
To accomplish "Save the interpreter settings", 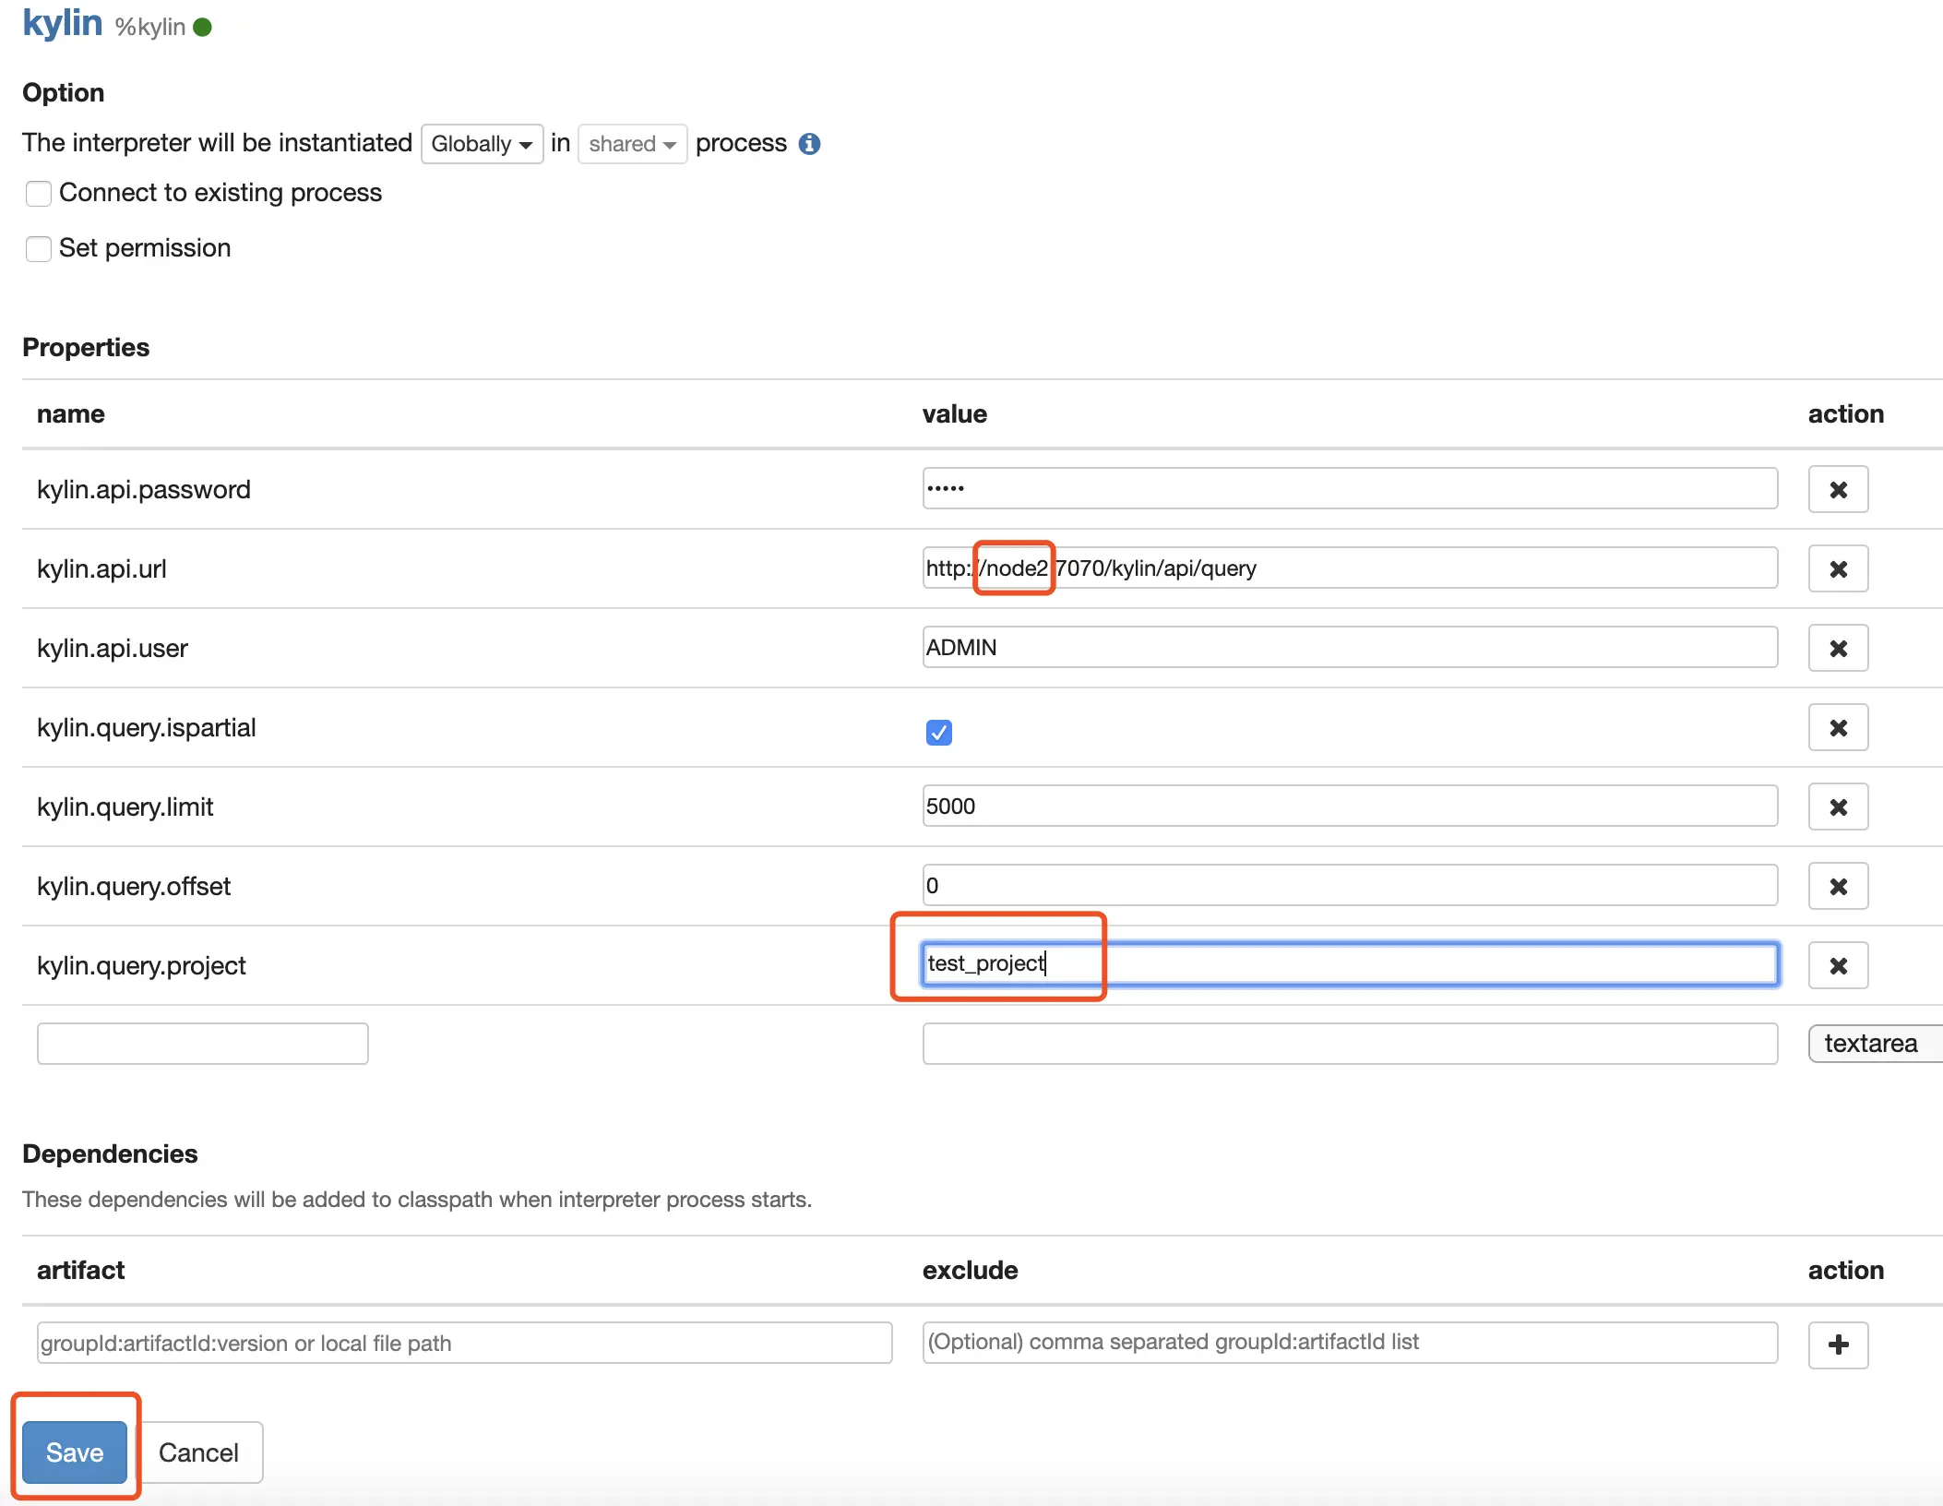I will tap(75, 1452).
